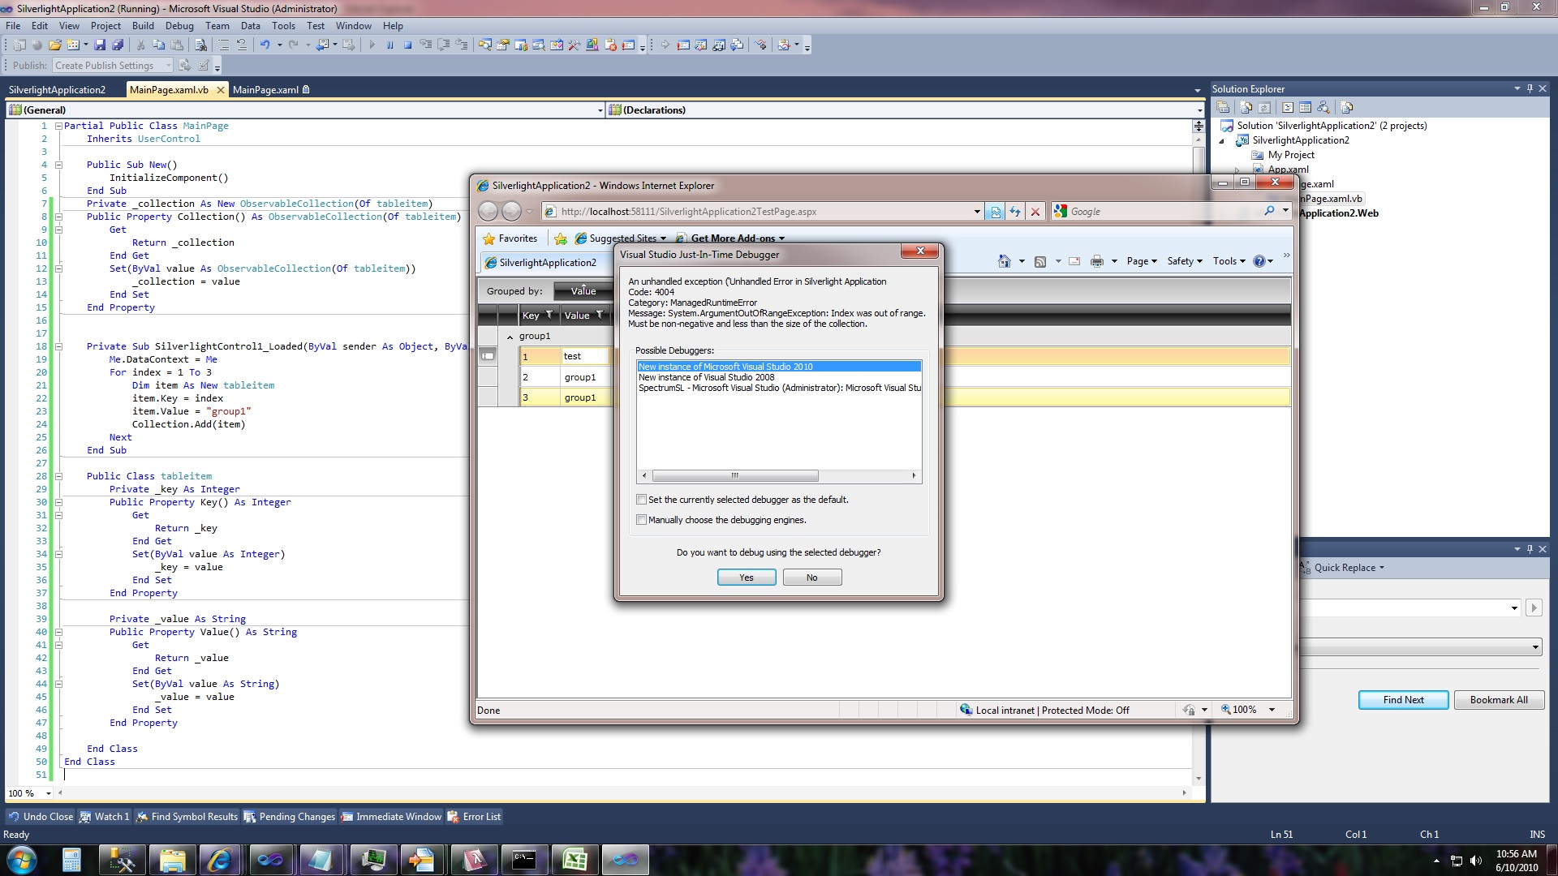The image size is (1558, 876).
Task: Click View Code icon in Solution Explorer toolbar
Action: coord(1288,107)
